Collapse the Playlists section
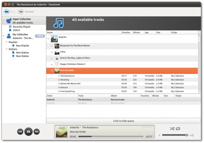Screen dimensions: 204x143 click(x=7, y=42)
